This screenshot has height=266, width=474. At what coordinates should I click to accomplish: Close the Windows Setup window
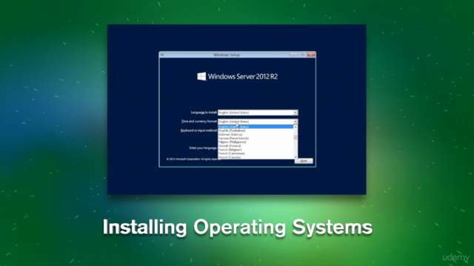311,55
